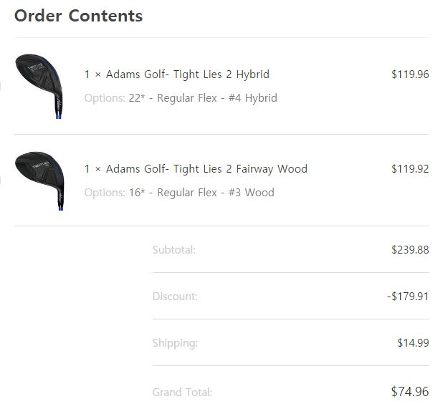This screenshot has width=448, height=414.
Task: Click the #4 Hybrid option text
Action: tap(252, 98)
